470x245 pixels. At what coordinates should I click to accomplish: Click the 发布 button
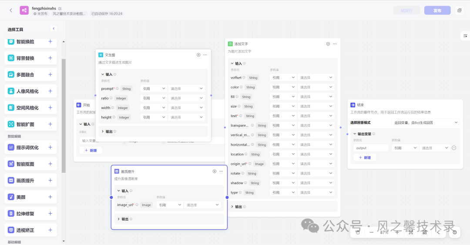coord(437,10)
